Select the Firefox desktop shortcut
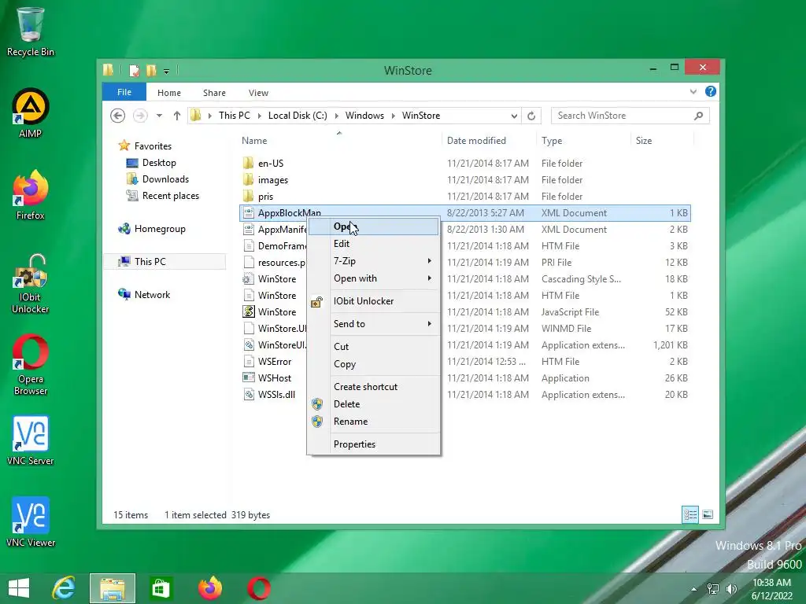Screen dimensions: 806x604 31,195
